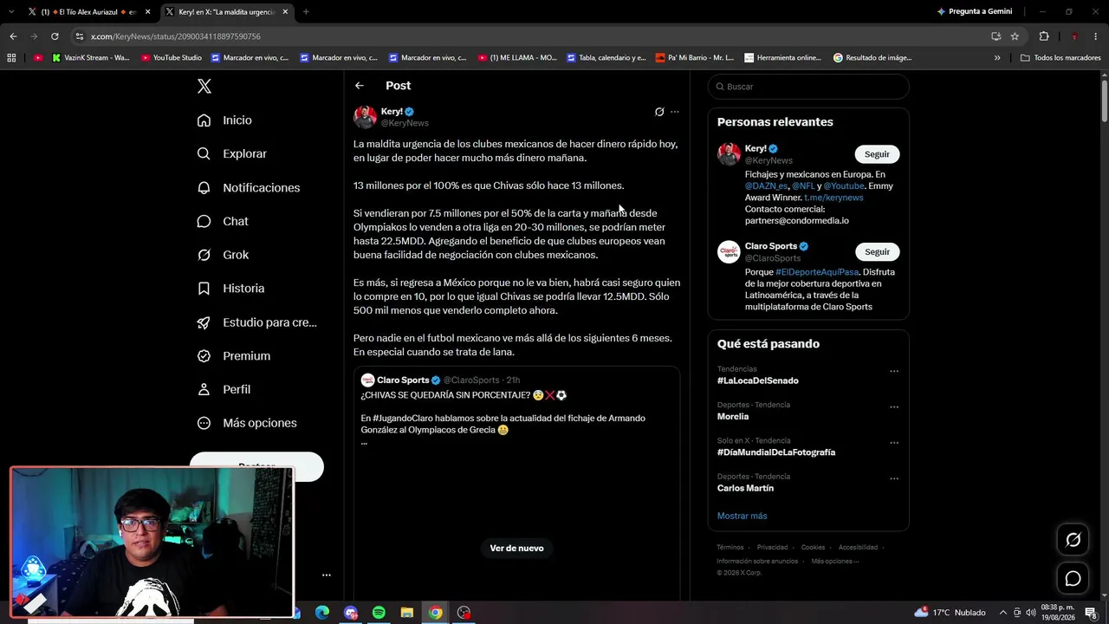Click the Buscar search field
Image resolution: width=1109 pixels, height=624 pixels.
point(808,87)
